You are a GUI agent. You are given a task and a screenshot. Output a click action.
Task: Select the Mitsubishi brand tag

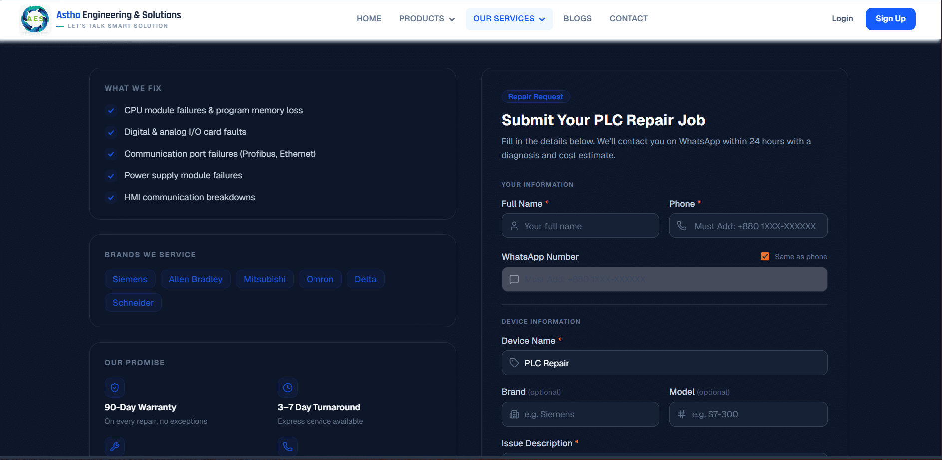[265, 279]
